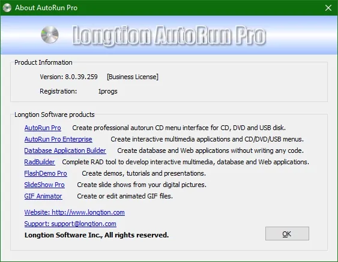Click the registered name 1progs

(x=108, y=92)
